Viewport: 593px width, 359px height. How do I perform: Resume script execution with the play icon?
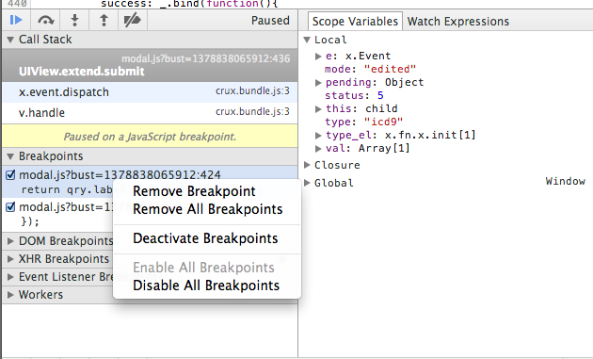[16, 20]
